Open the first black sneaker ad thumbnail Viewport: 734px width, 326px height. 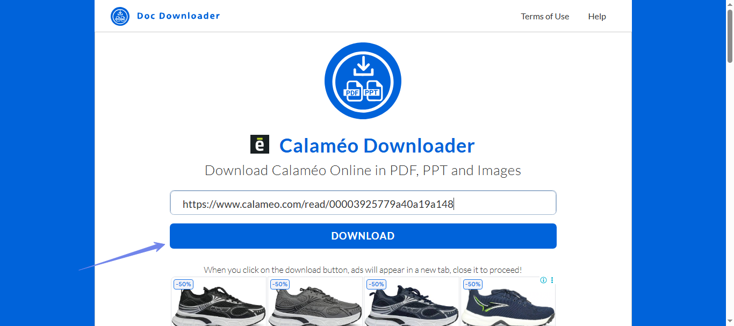pyautogui.click(x=219, y=302)
